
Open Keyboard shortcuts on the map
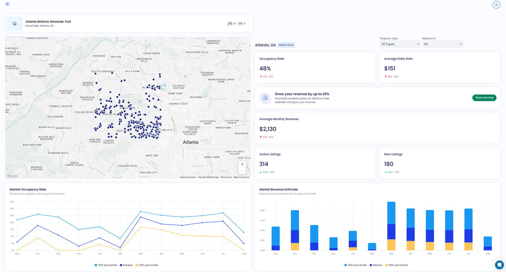point(188,177)
